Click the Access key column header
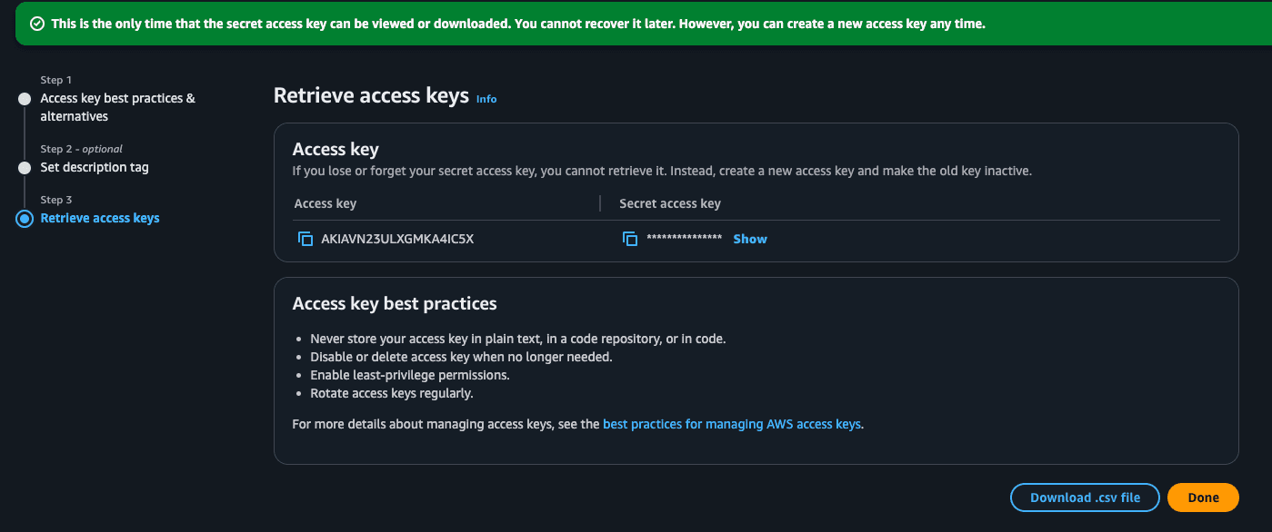The height and width of the screenshot is (532, 1272). 325,203
